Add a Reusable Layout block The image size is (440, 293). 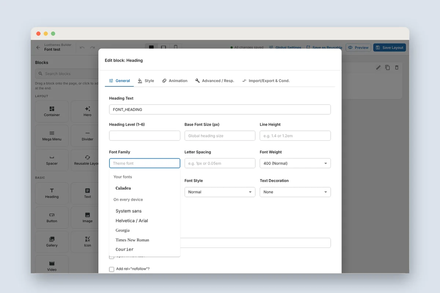(85, 160)
